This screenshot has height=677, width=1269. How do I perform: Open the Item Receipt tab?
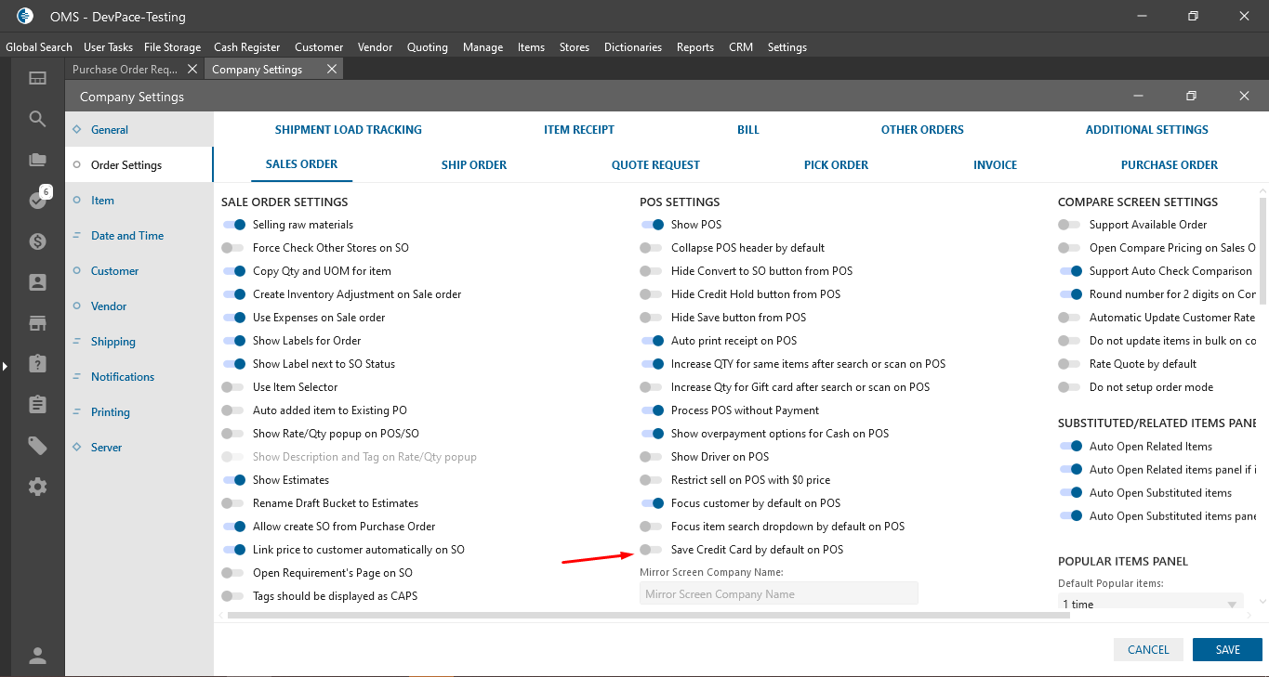(579, 130)
